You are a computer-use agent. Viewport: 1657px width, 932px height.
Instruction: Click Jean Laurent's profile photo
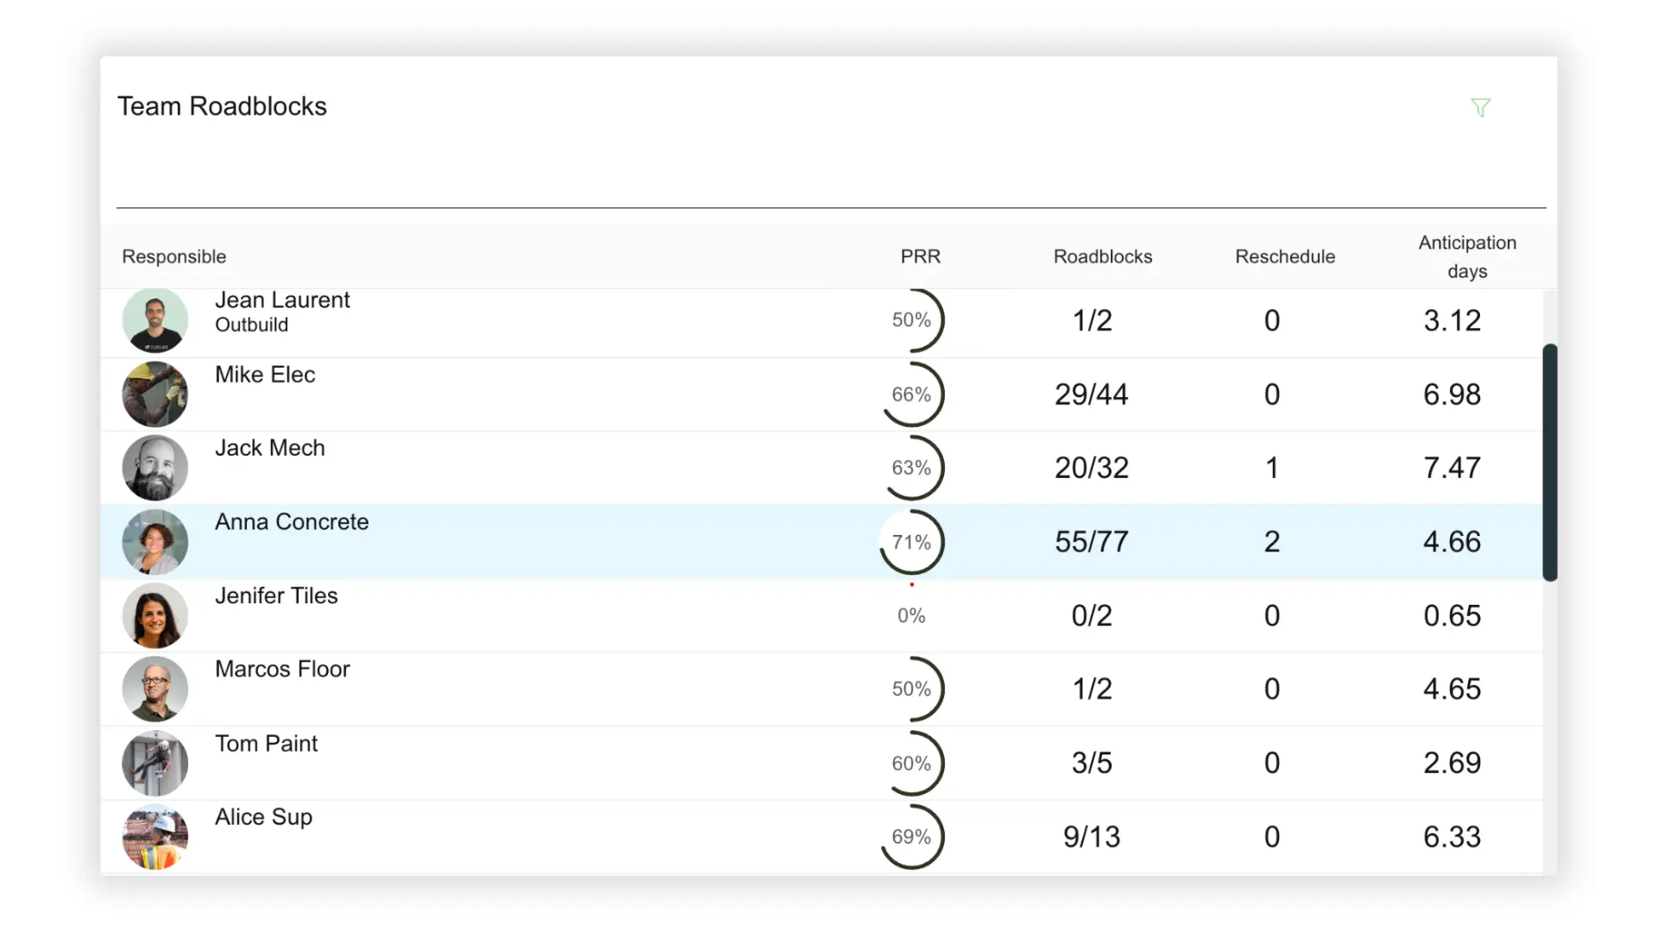click(155, 320)
